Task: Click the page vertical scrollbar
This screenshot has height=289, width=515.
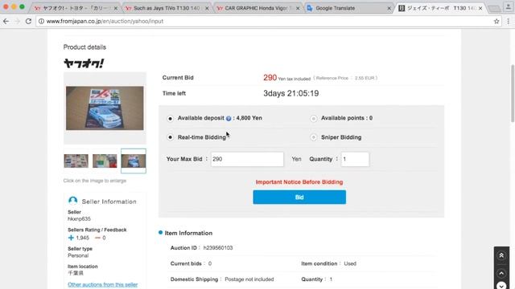Action: (513, 93)
